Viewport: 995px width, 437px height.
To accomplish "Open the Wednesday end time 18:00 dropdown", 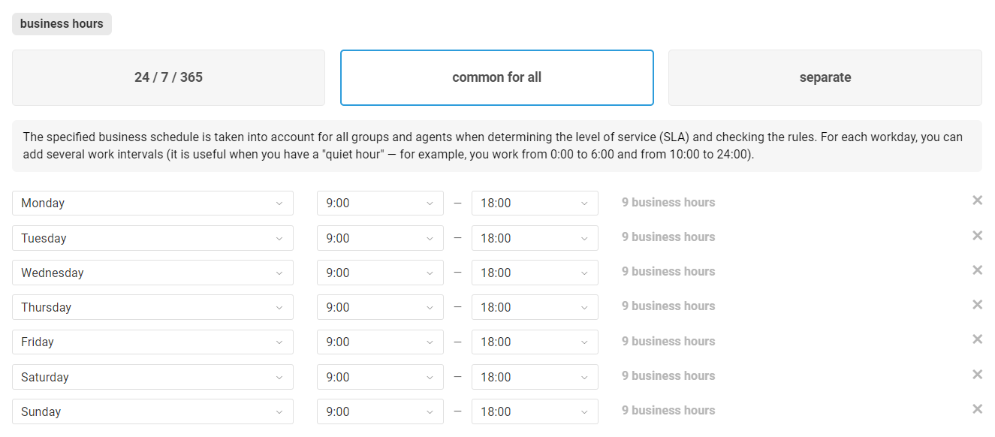I will tap(535, 273).
